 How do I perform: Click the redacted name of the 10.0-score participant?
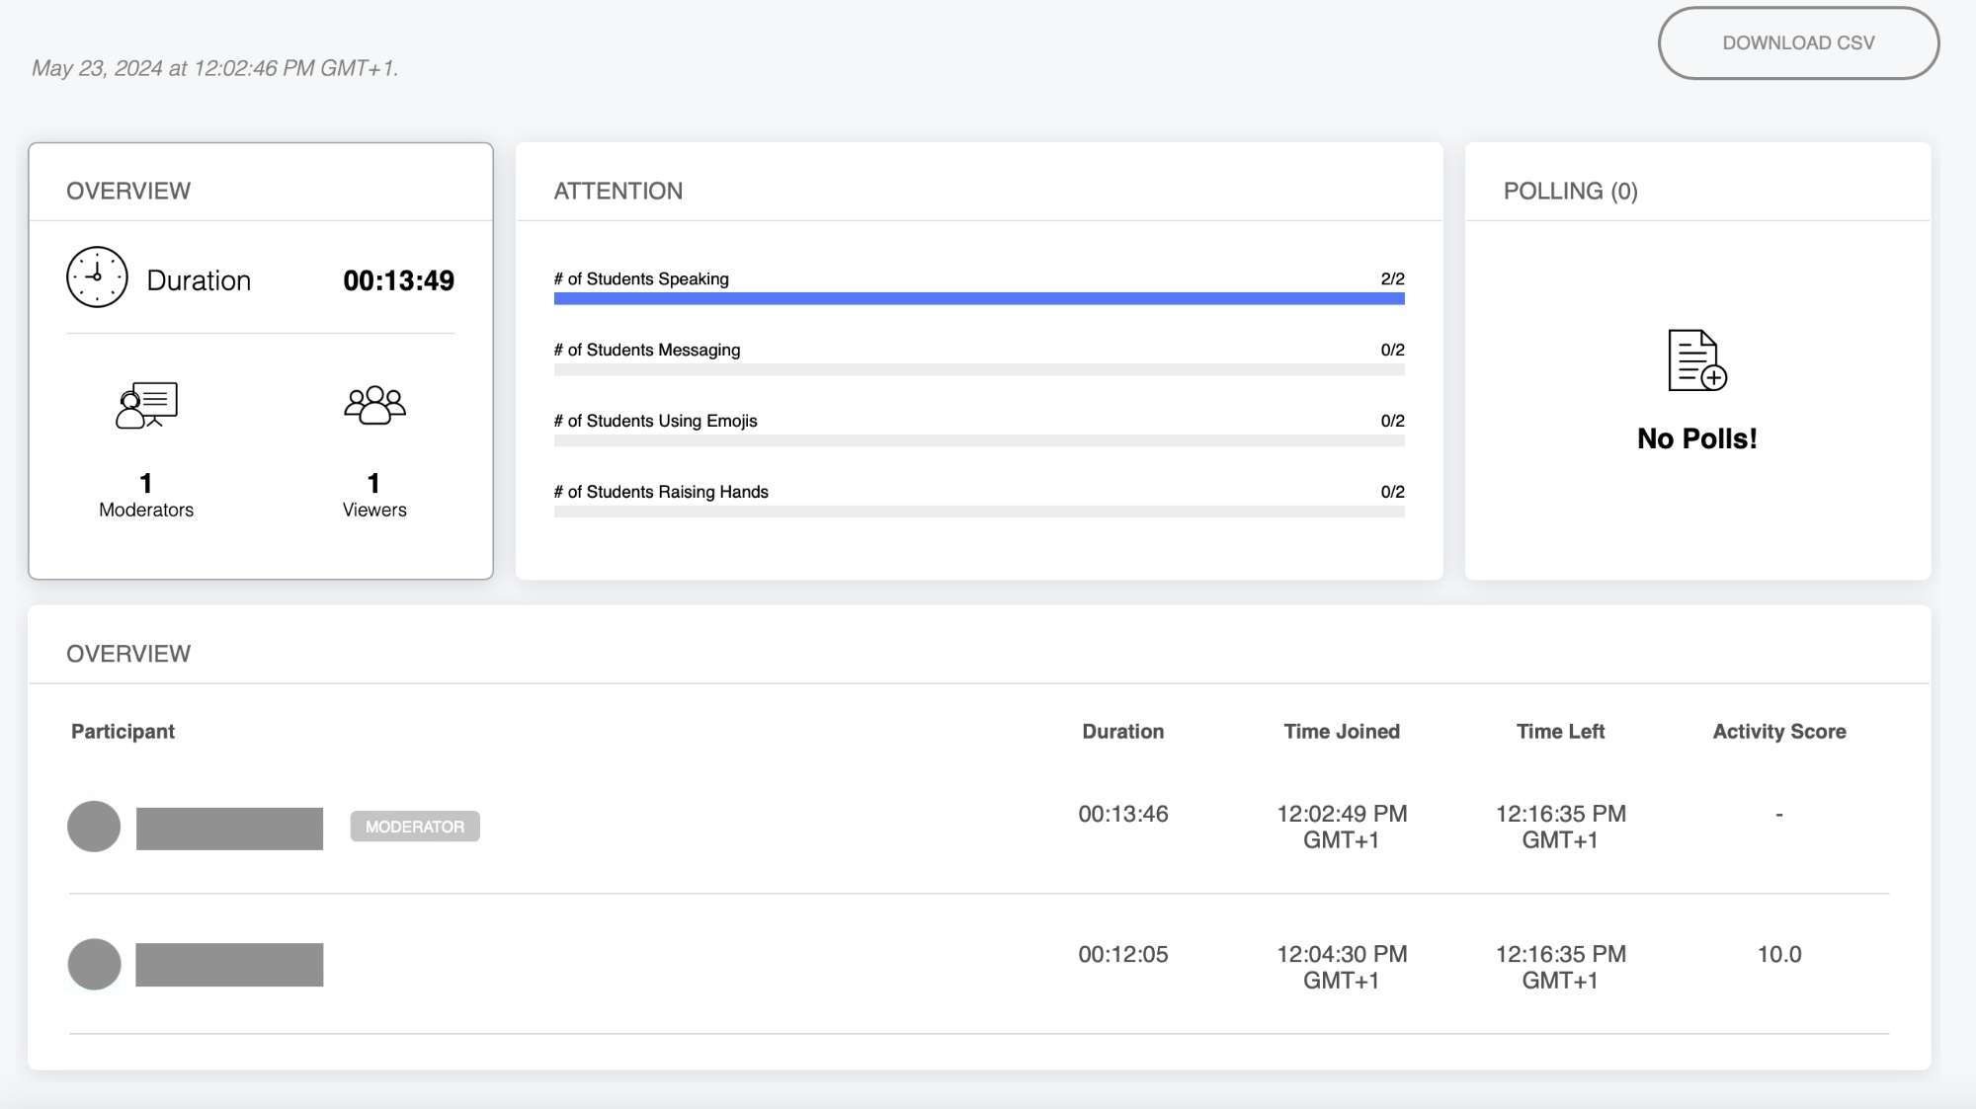(x=229, y=965)
